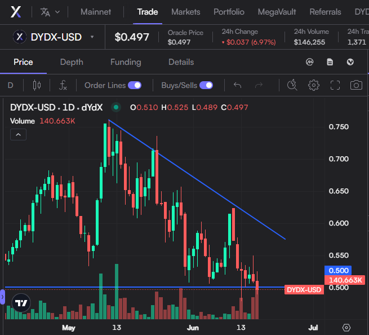Toggle the Buys/Sells switch
This screenshot has height=335, width=369.
pyautogui.click(x=206, y=85)
